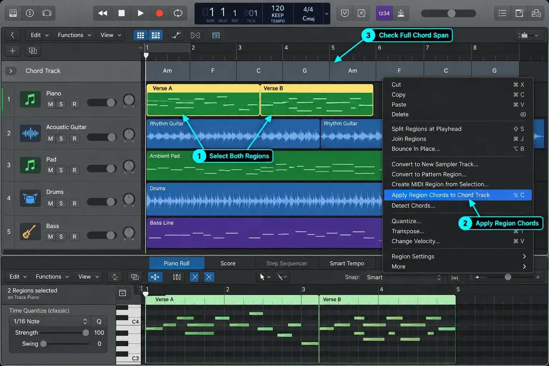Solo the Acoustic Guitar track
Viewport: 549px width, 366px height.
coord(61,138)
